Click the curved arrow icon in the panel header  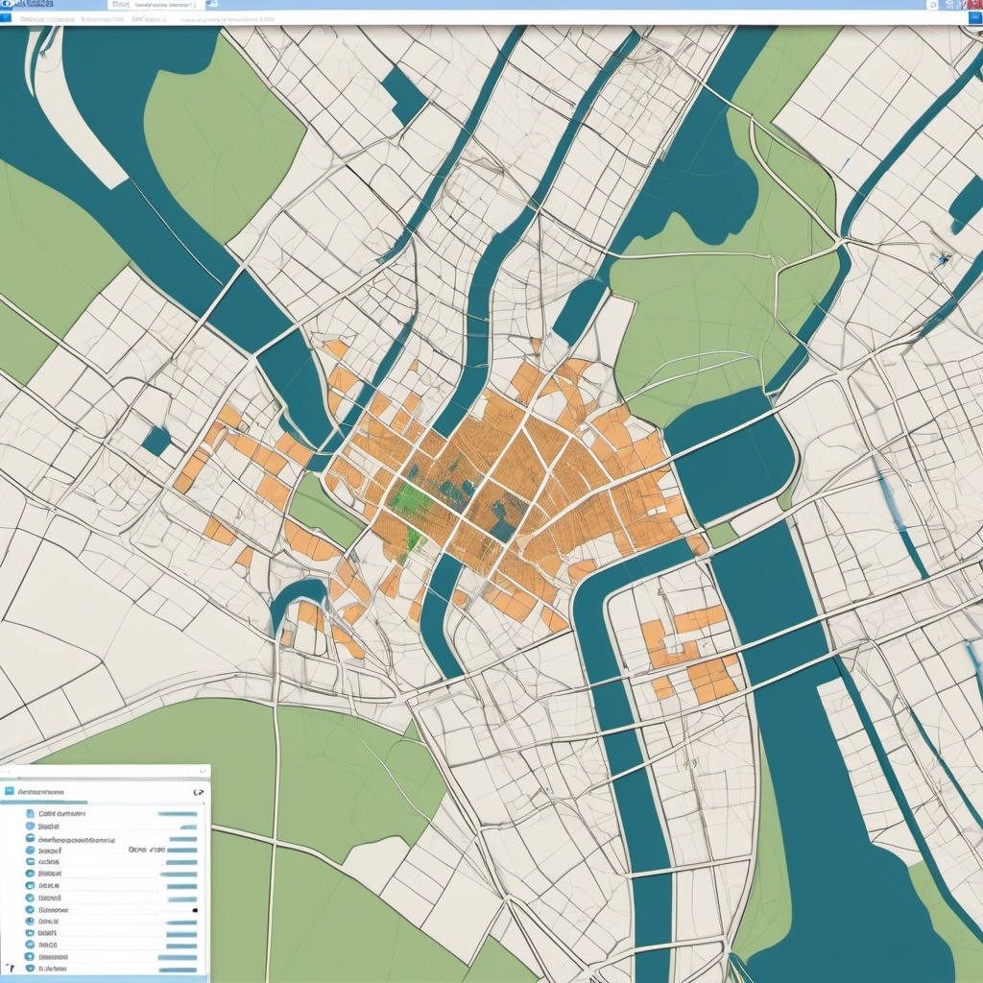(x=199, y=792)
